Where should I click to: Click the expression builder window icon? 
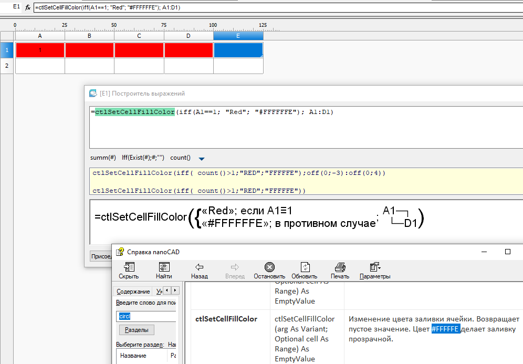coord(93,93)
